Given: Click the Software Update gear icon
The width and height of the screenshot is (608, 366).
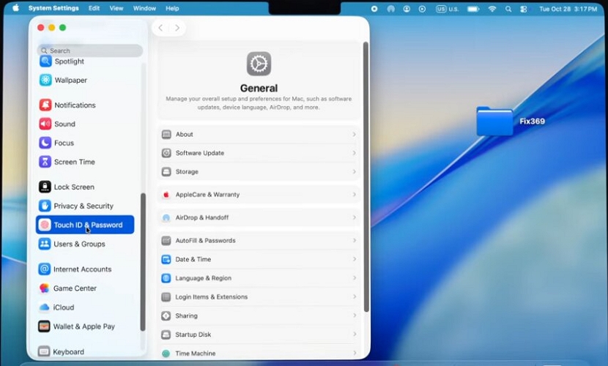Looking at the screenshot, I should [x=166, y=153].
